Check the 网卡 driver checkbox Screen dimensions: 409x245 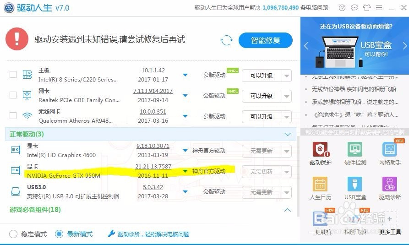click(13, 95)
